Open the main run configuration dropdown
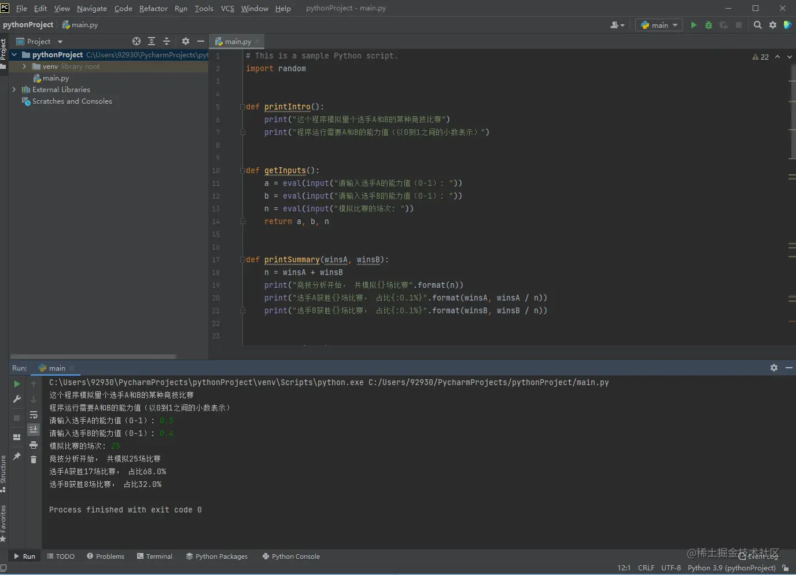 pyautogui.click(x=659, y=25)
